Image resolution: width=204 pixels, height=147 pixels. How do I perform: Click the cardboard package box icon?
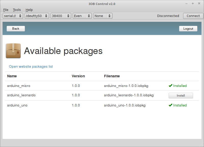pos(13,51)
